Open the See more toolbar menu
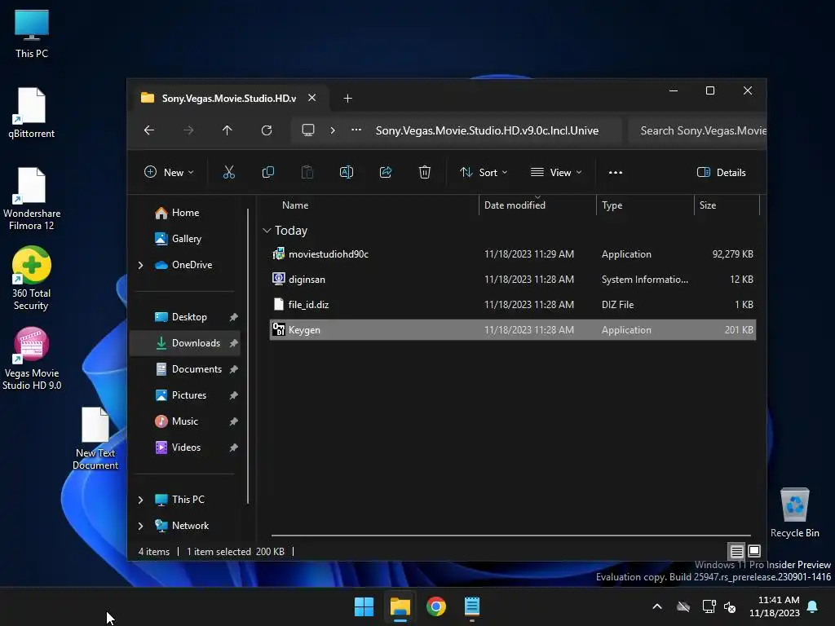The height and width of the screenshot is (626, 835). [x=616, y=173]
